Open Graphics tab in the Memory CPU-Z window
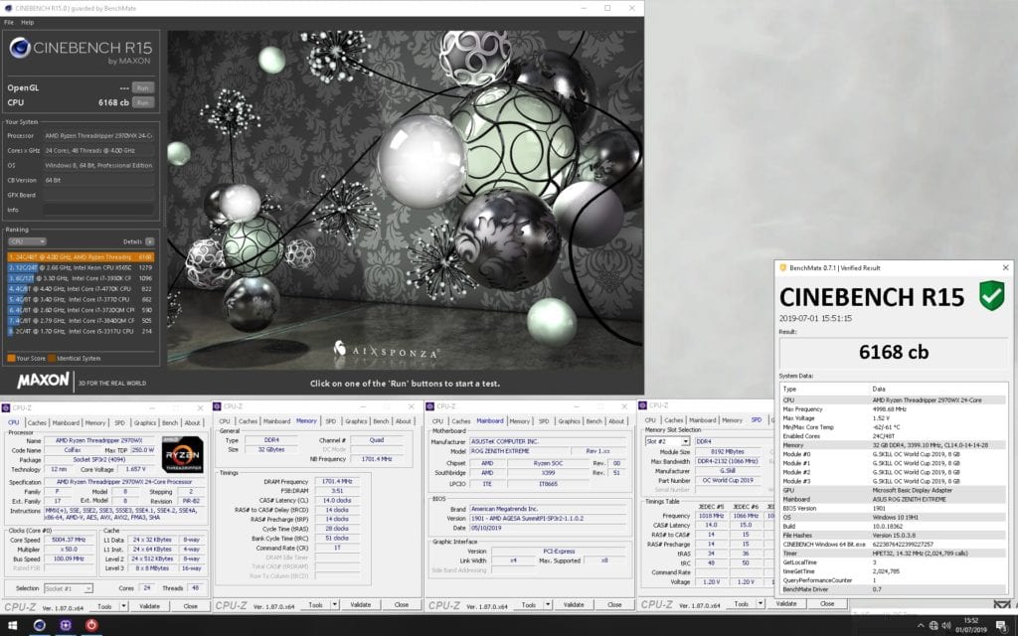Screen dimensions: 1018x636 pos(356,421)
